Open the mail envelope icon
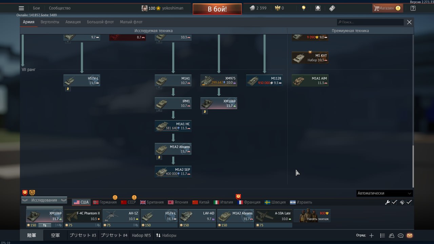This screenshot has width=434, height=244. click(x=410, y=236)
